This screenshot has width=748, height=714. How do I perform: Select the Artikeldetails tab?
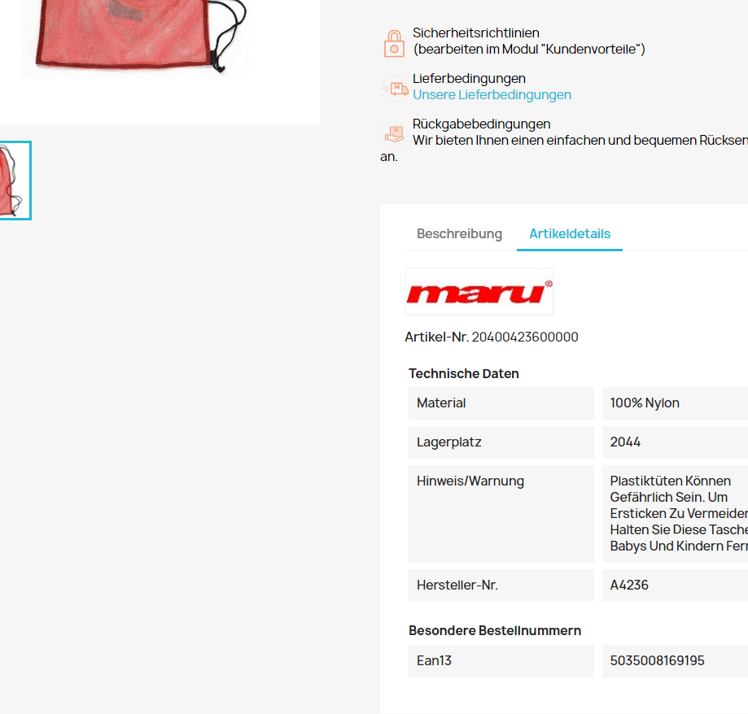coord(570,233)
